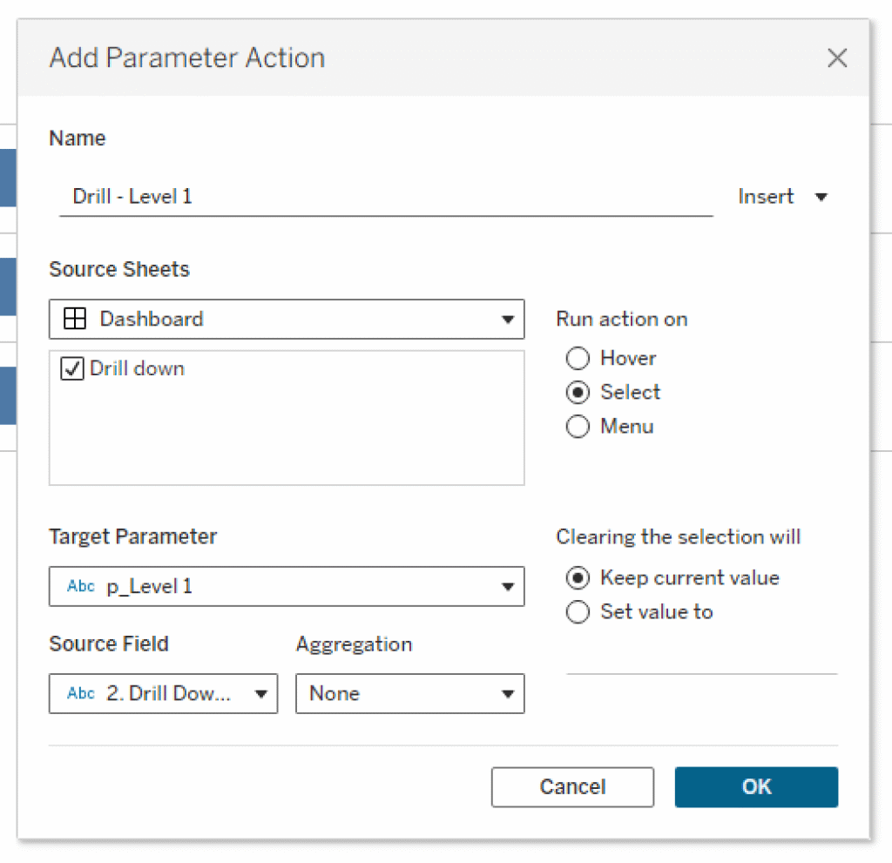This screenshot has height=863, width=892.
Task: Choose the Select run action option
Action: click(578, 393)
